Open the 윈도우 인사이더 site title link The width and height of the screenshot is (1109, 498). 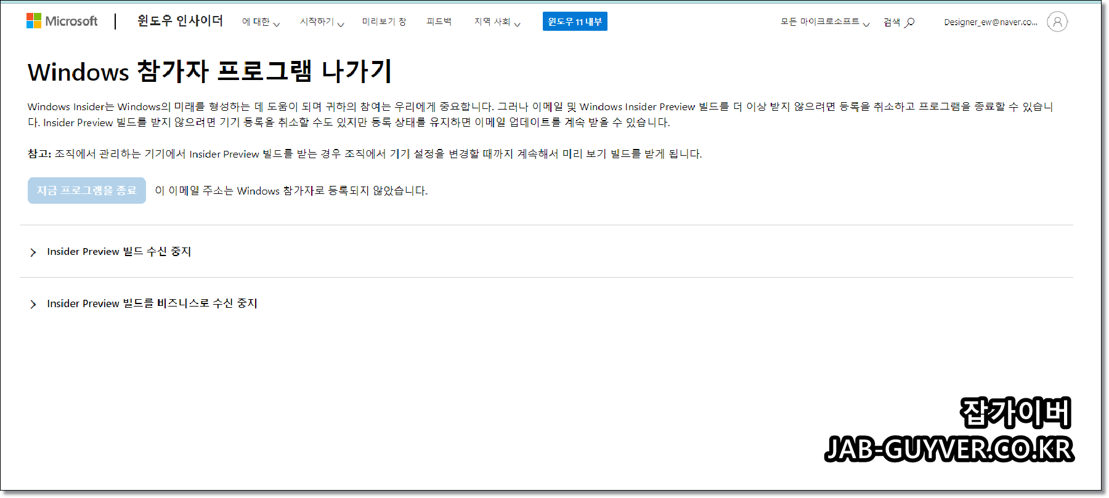pyautogui.click(x=180, y=22)
